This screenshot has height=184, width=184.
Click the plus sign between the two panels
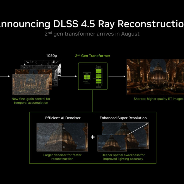[x=93, y=137]
